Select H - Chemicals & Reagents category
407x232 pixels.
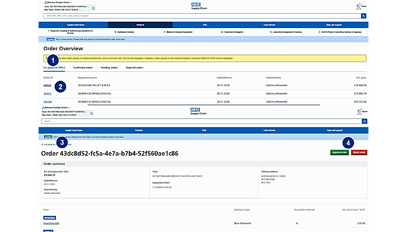[x=232, y=32]
